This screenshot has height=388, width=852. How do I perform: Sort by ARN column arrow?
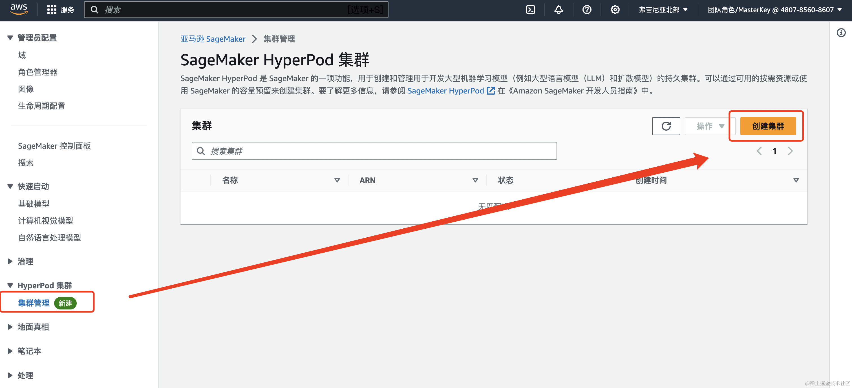475,180
